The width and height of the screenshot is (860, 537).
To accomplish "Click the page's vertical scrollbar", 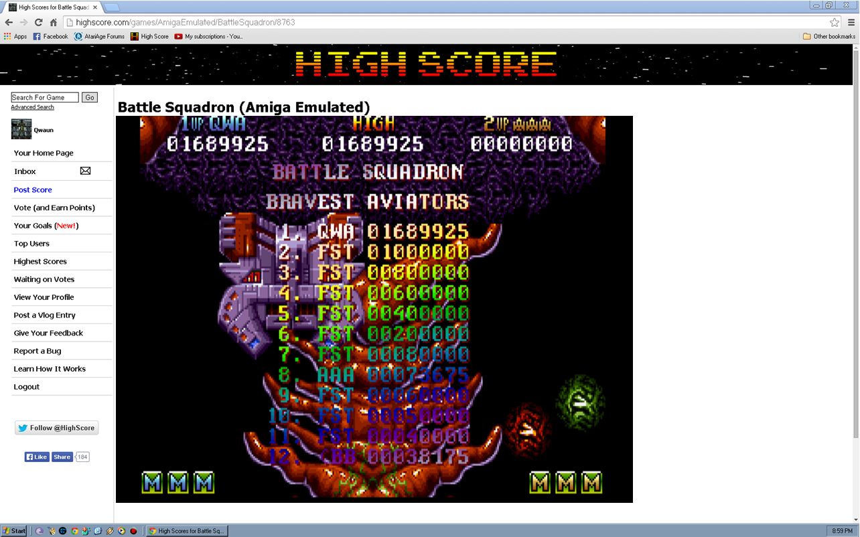I will coord(855,268).
